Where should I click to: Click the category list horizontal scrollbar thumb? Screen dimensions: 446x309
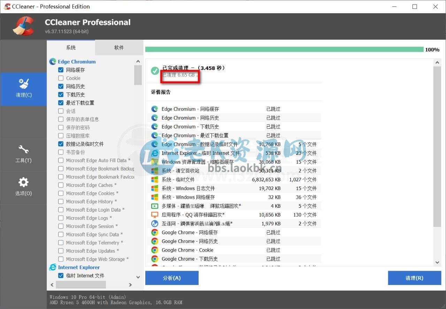pos(81,285)
